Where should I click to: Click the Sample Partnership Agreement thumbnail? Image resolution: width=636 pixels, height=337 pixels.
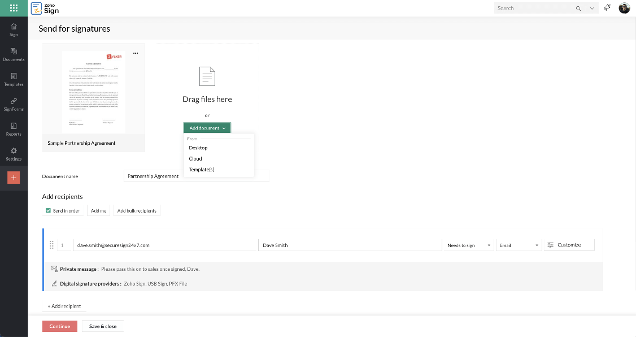click(x=93, y=92)
